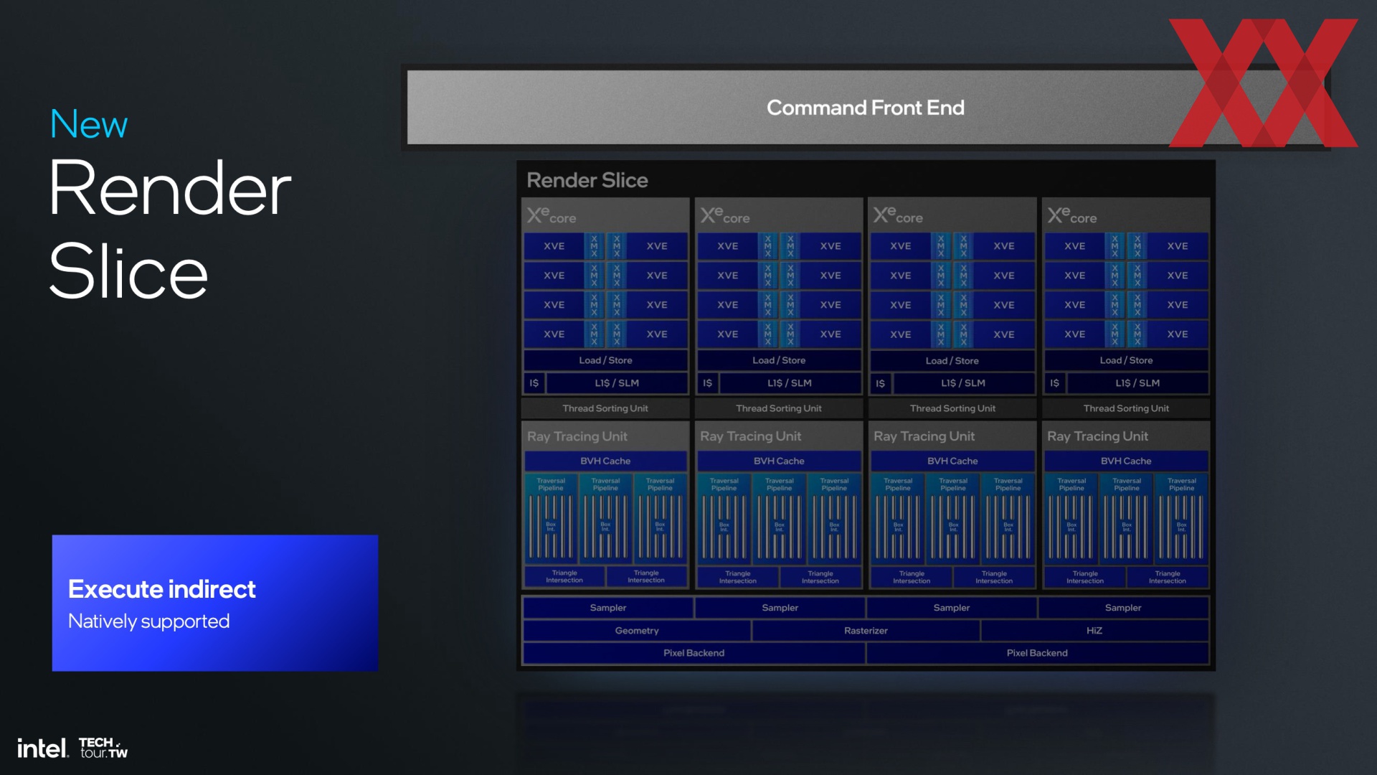The width and height of the screenshot is (1377, 775).
Task: Click the Command Front End block
Action: click(865, 108)
